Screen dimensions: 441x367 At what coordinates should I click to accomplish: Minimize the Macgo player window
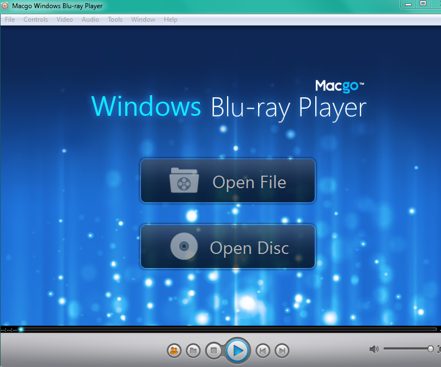click(408, 4)
